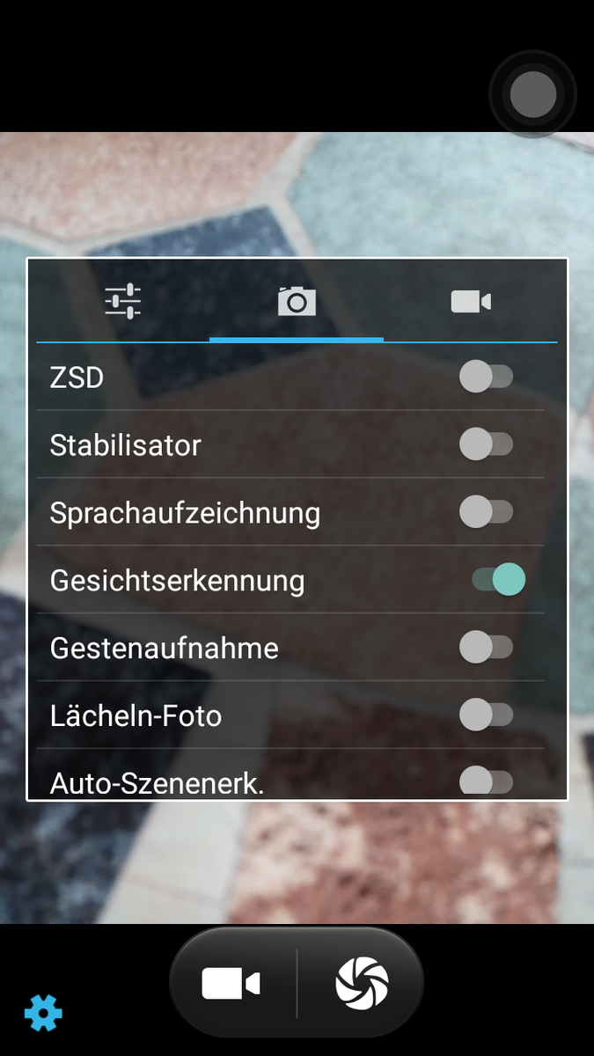
Task: Toggle Auto-Szenenerk. switch on
Action: coord(486,781)
